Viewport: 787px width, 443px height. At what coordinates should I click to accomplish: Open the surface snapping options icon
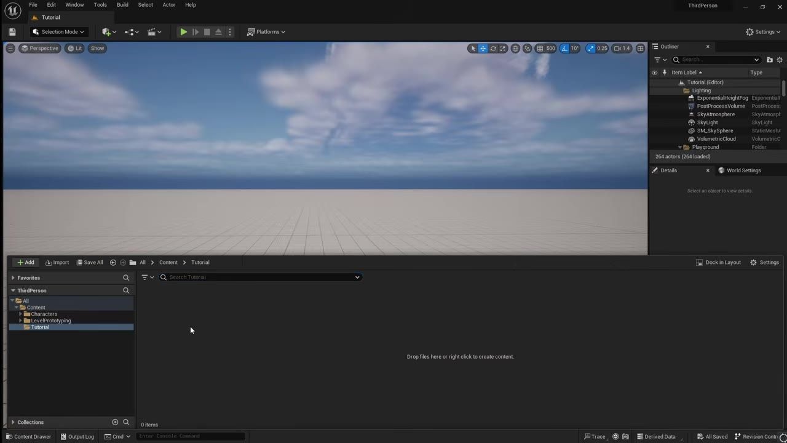527,49
